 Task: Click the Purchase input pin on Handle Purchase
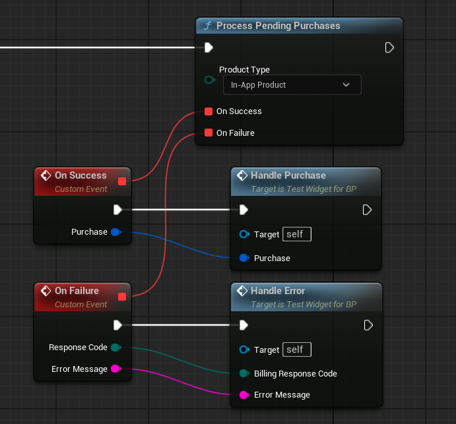pos(244,258)
